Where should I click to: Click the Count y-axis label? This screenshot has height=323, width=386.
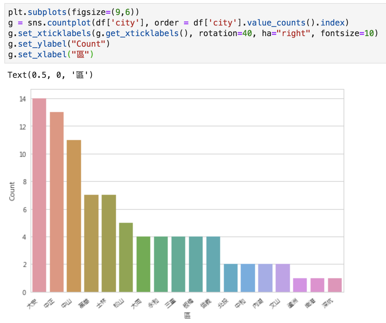click(x=12, y=191)
